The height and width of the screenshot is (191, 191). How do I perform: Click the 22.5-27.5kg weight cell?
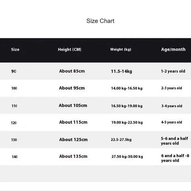point(121,139)
